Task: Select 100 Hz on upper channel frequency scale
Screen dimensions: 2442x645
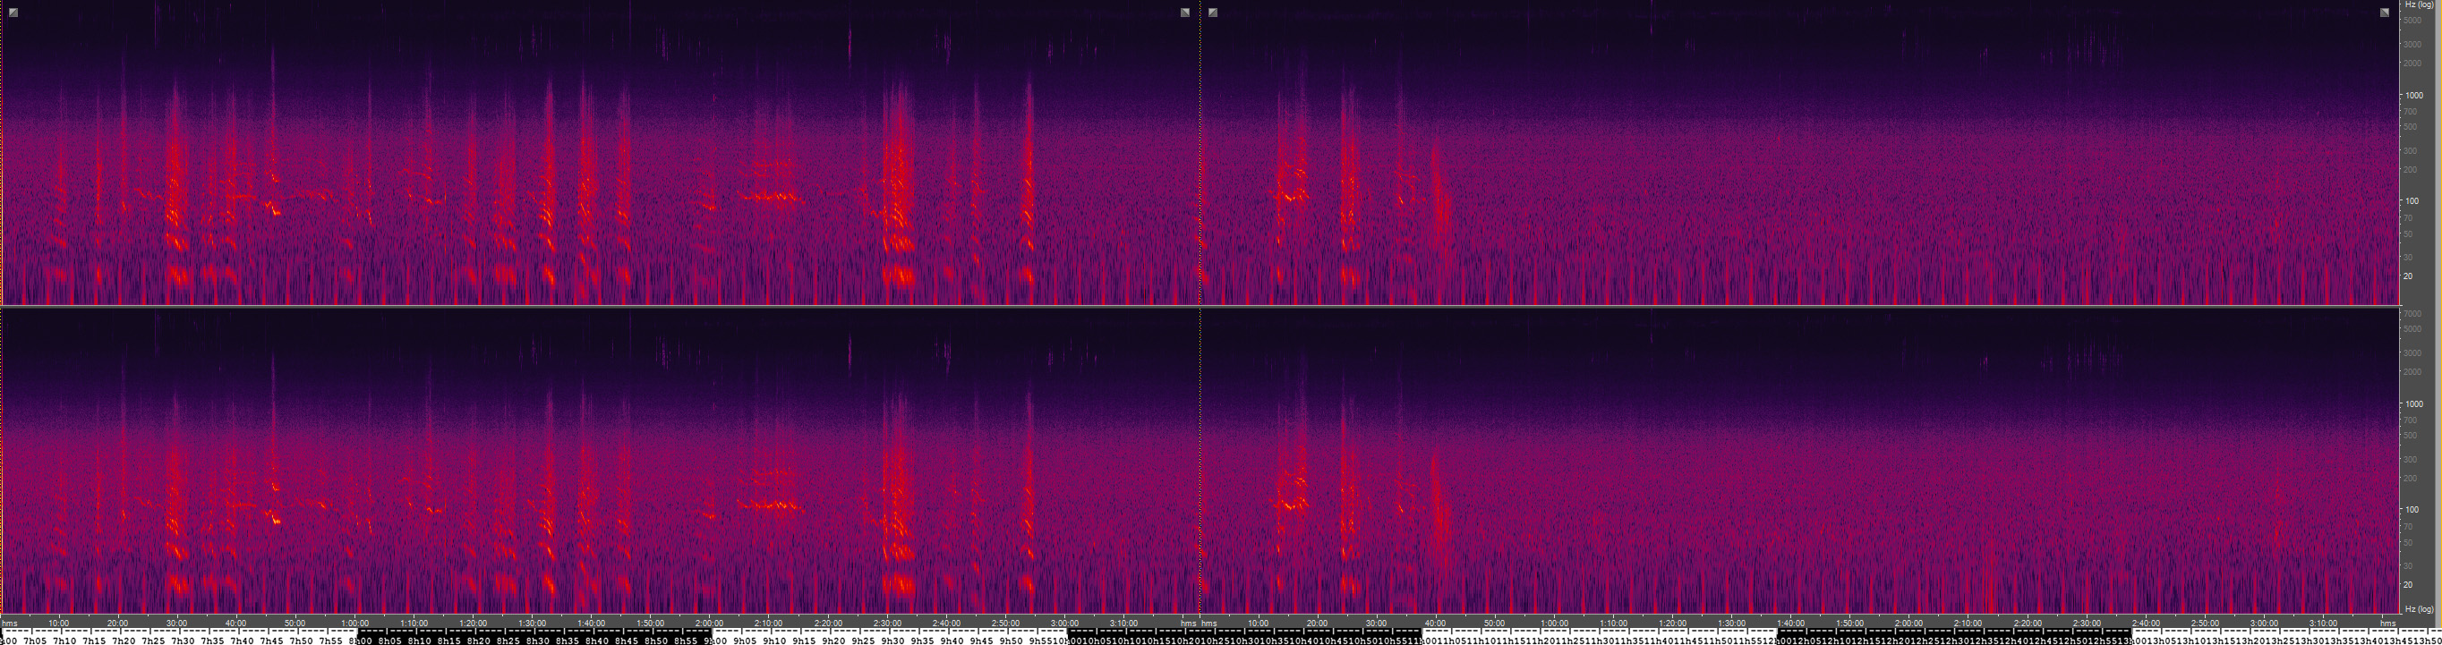Action: (x=2412, y=200)
